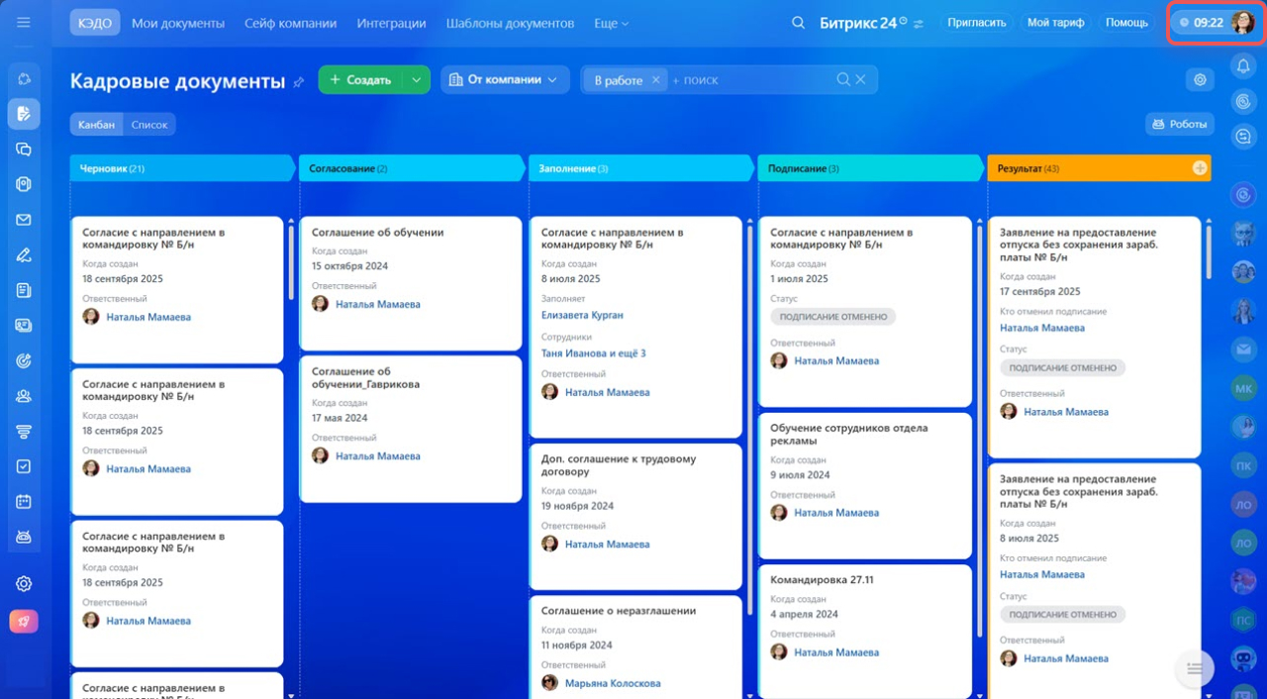1267x699 pixels.
Task: Open the Елизавета Курган link in Заполнение card
Action: click(582, 315)
